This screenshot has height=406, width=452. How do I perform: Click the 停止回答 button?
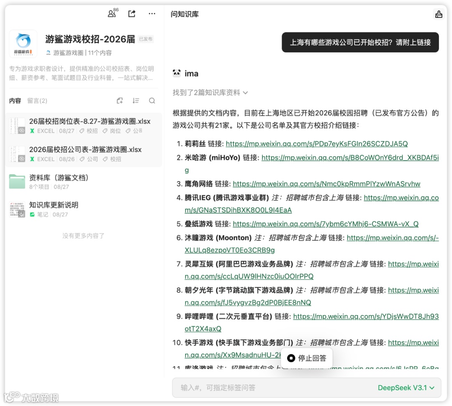coord(307,358)
